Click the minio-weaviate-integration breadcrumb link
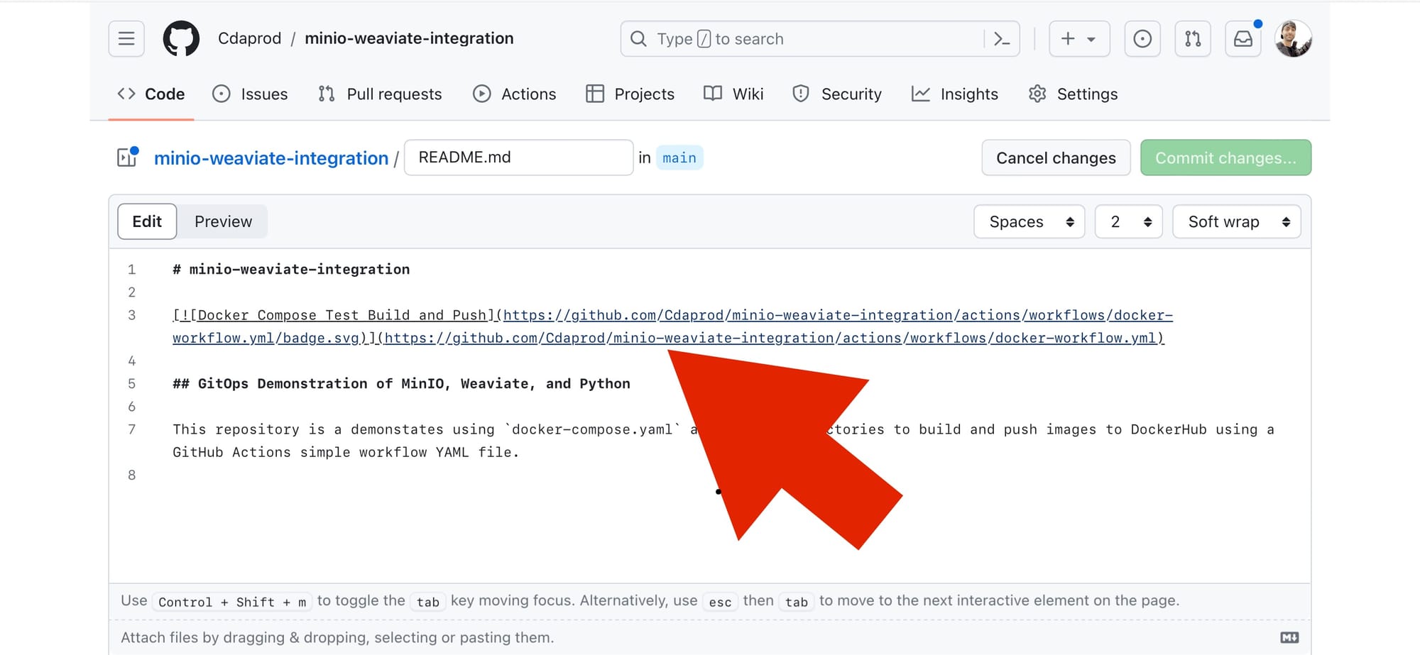Image resolution: width=1420 pixels, height=655 pixels. pyautogui.click(x=271, y=158)
